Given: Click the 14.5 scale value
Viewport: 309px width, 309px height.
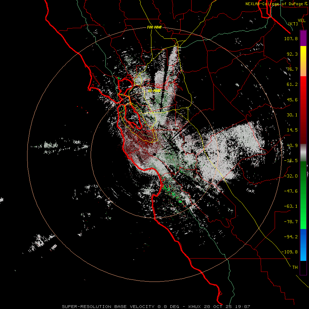Looking at the screenshot, I should point(292,130).
